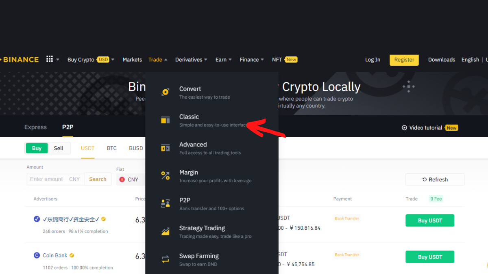Screen dimensions: 488x274
Task: Click the first advertiser's blue check avatar
Action: (37, 219)
